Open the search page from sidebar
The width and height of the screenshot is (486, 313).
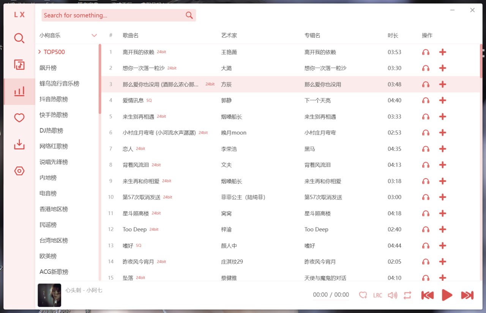pos(19,38)
